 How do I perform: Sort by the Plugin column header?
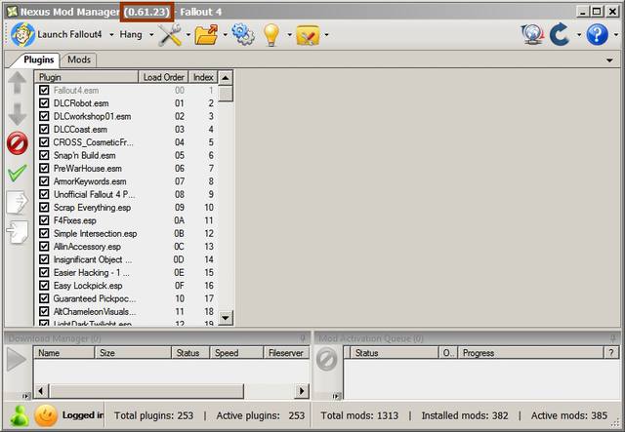coord(86,77)
